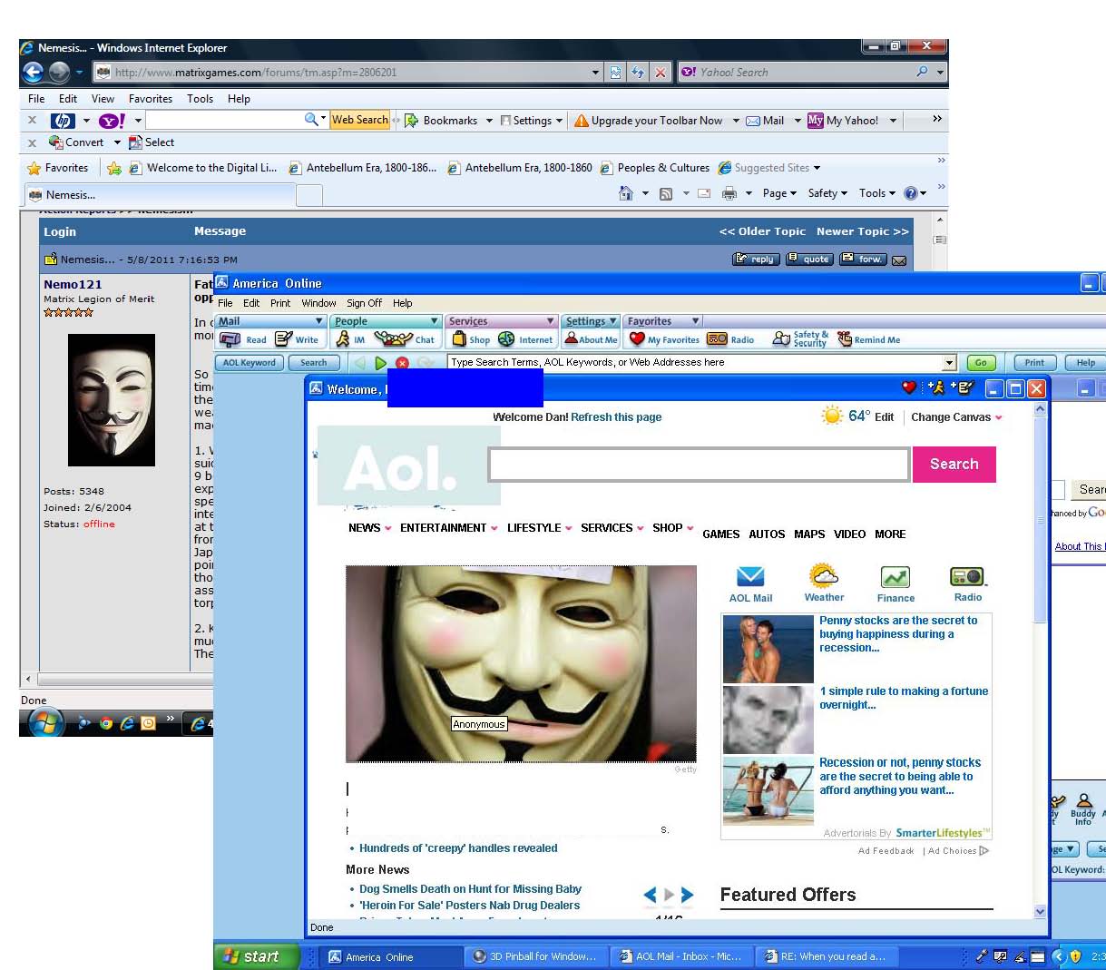Image resolution: width=1106 pixels, height=970 pixels.
Task: Click the Remind Me toolbar icon
Action: click(868, 339)
